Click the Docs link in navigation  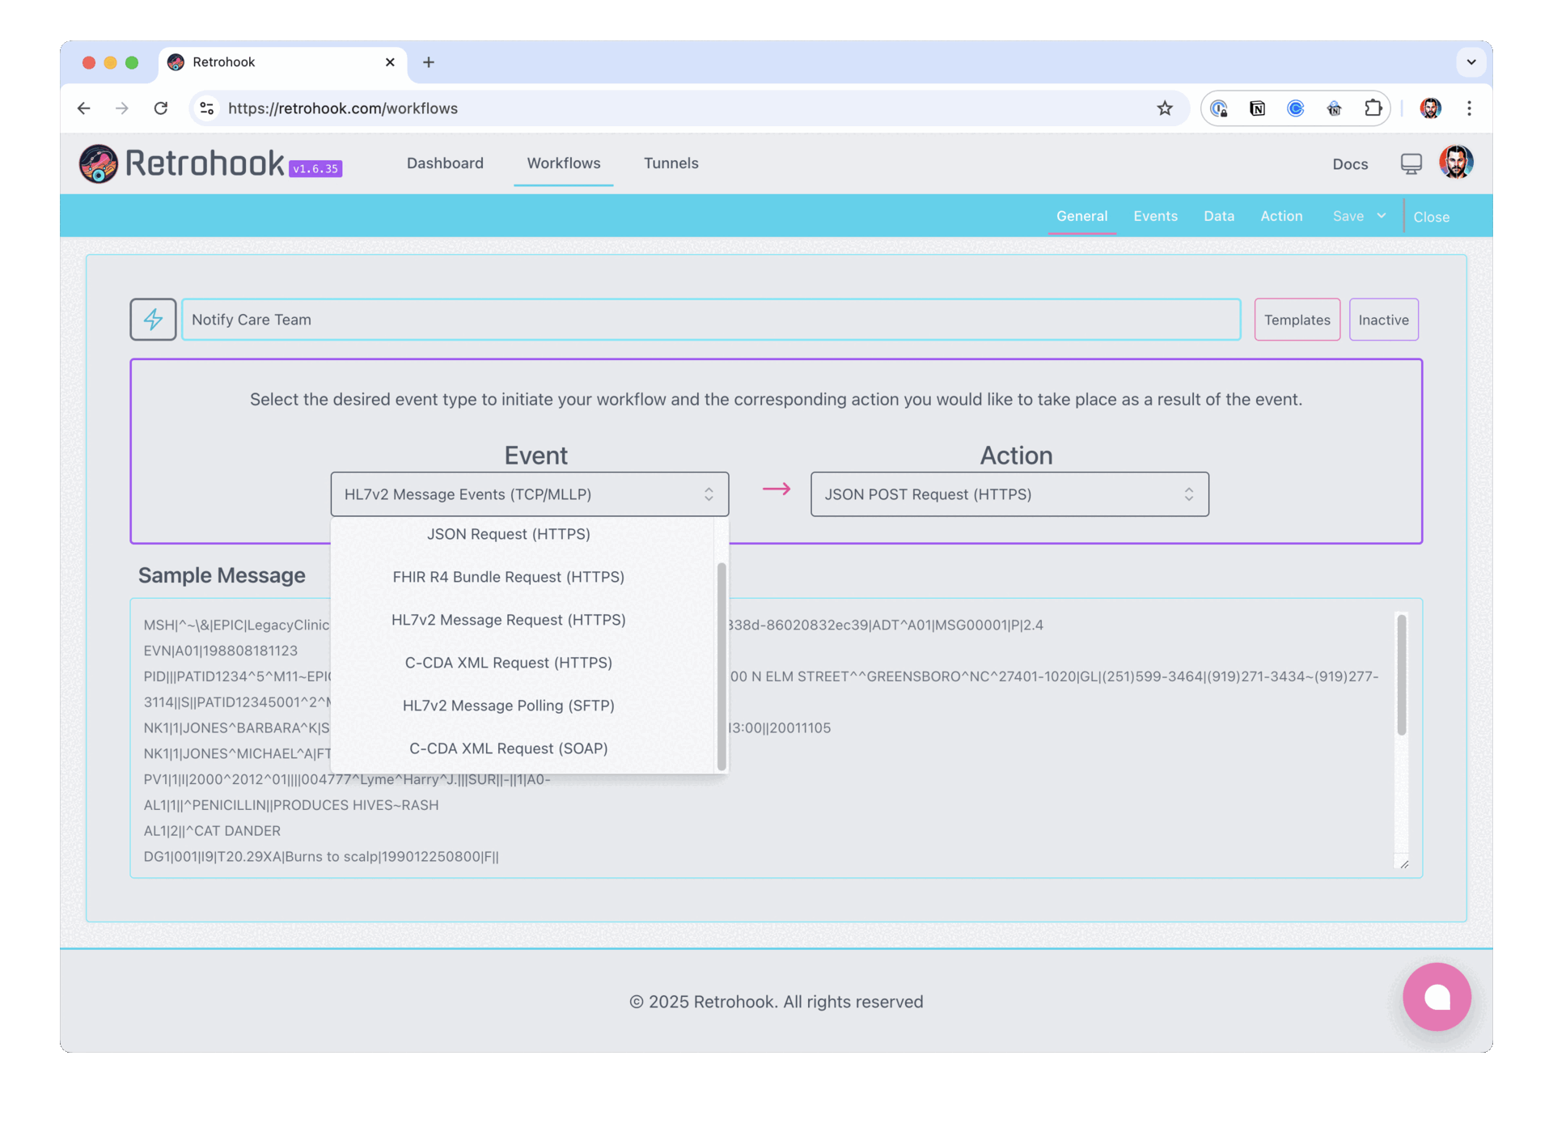(1349, 163)
